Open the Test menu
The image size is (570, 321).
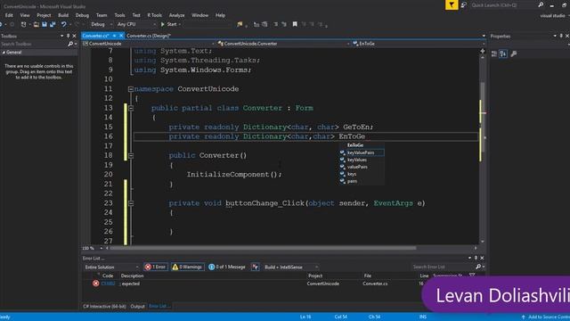point(136,15)
